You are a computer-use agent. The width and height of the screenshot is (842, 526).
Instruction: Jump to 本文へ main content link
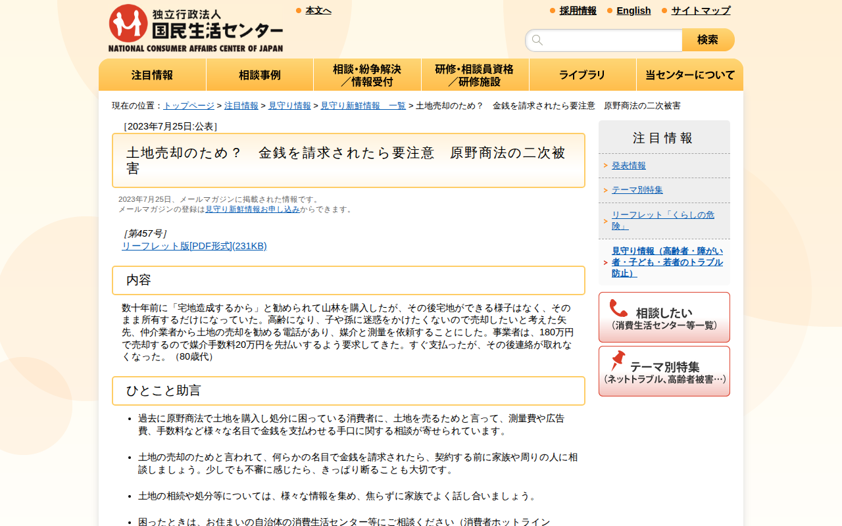point(318,11)
